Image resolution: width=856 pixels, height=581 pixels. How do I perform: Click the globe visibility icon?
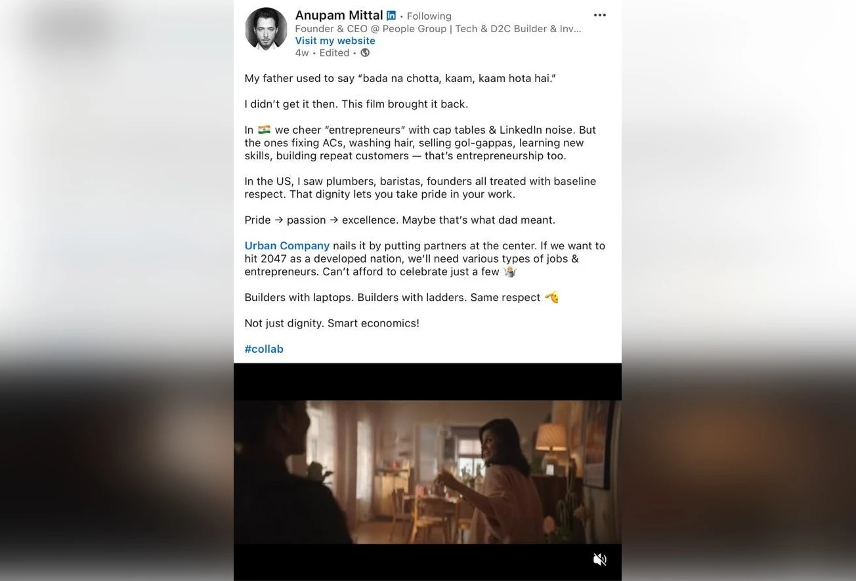point(365,53)
